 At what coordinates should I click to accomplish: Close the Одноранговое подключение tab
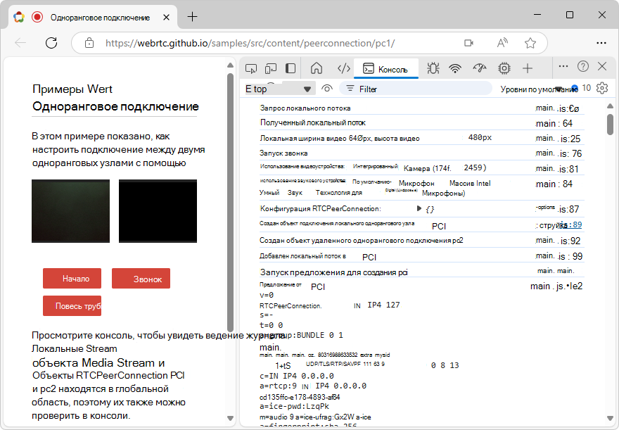click(166, 18)
